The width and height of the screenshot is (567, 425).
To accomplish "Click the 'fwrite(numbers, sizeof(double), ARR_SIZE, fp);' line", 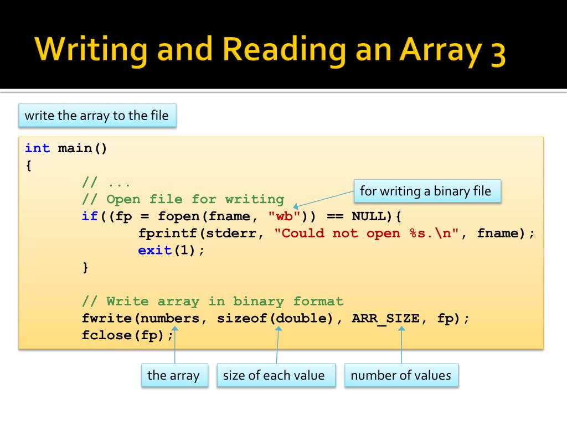I will pyautogui.click(x=276, y=318).
